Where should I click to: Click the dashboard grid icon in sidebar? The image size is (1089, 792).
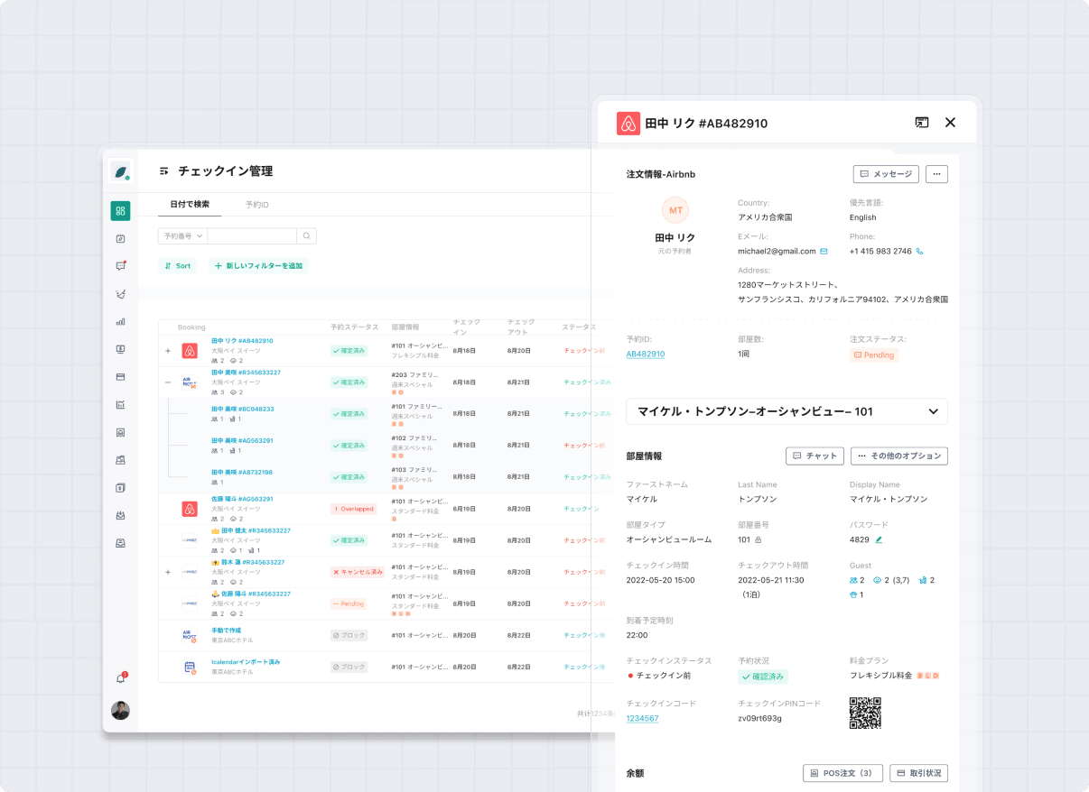click(x=120, y=211)
